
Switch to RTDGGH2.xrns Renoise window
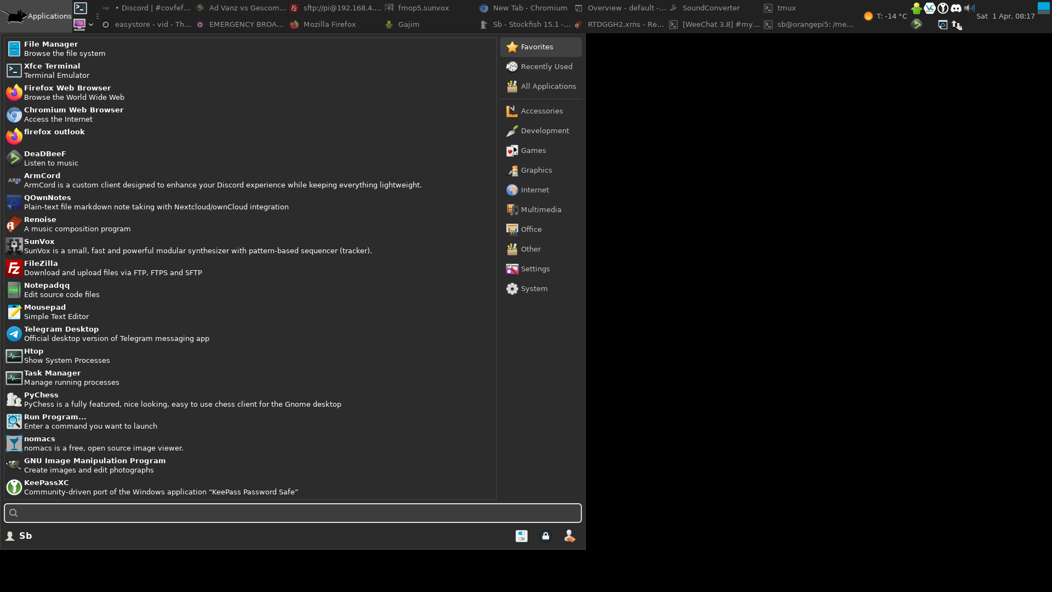click(x=619, y=25)
